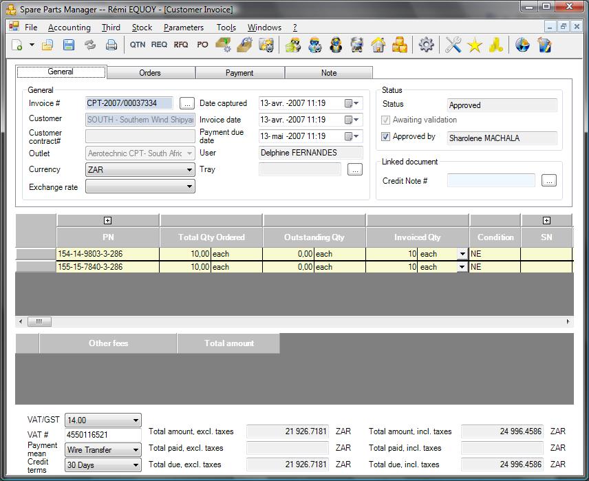Open the VAT/GST rate dropdown
This screenshot has width=589, height=481.
pos(103,420)
